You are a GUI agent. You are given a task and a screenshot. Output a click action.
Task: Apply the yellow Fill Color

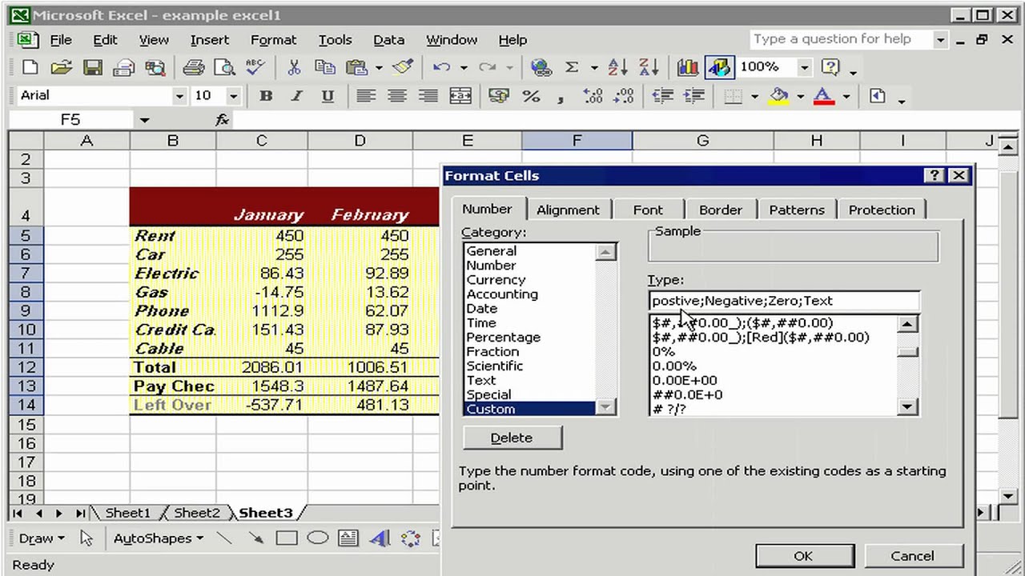pos(779,96)
